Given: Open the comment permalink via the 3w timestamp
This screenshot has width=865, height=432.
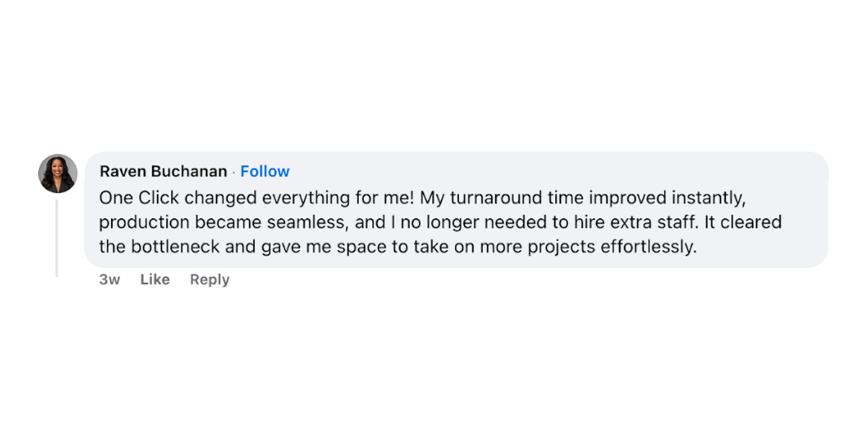Looking at the screenshot, I should (x=109, y=279).
